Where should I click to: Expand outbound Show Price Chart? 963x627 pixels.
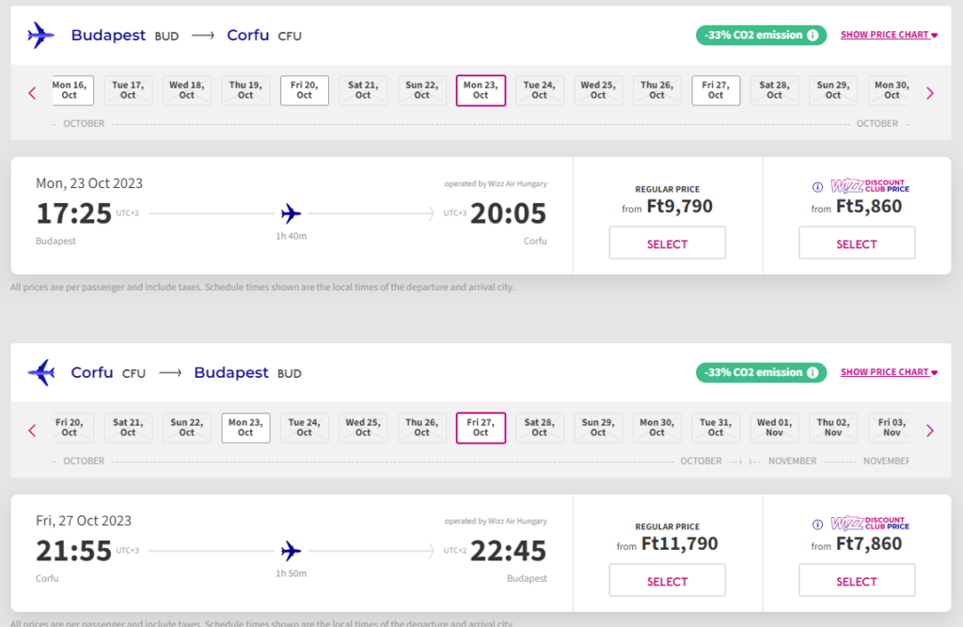pyautogui.click(x=889, y=36)
